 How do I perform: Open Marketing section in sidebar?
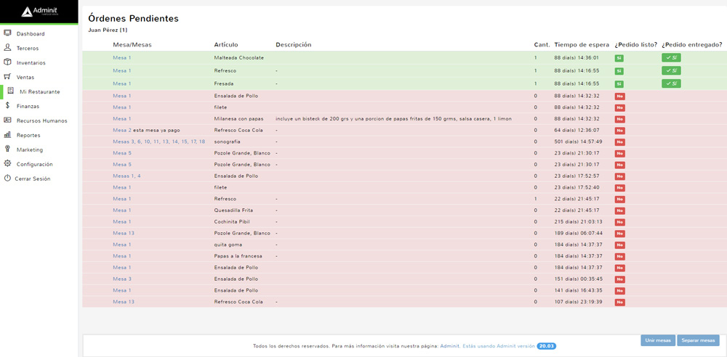click(30, 150)
